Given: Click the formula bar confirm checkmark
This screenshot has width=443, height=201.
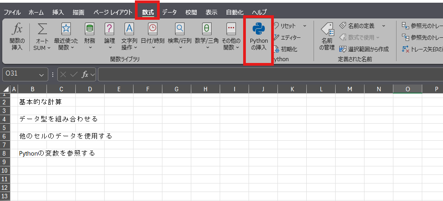Looking at the screenshot, I should click(x=74, y=75).
